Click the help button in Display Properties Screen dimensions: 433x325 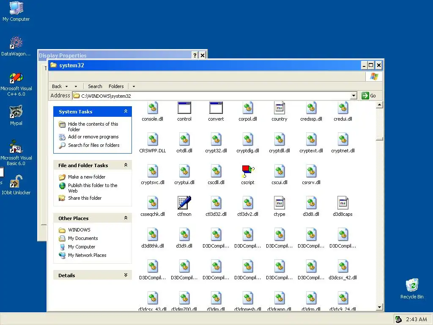coord(195,55)
